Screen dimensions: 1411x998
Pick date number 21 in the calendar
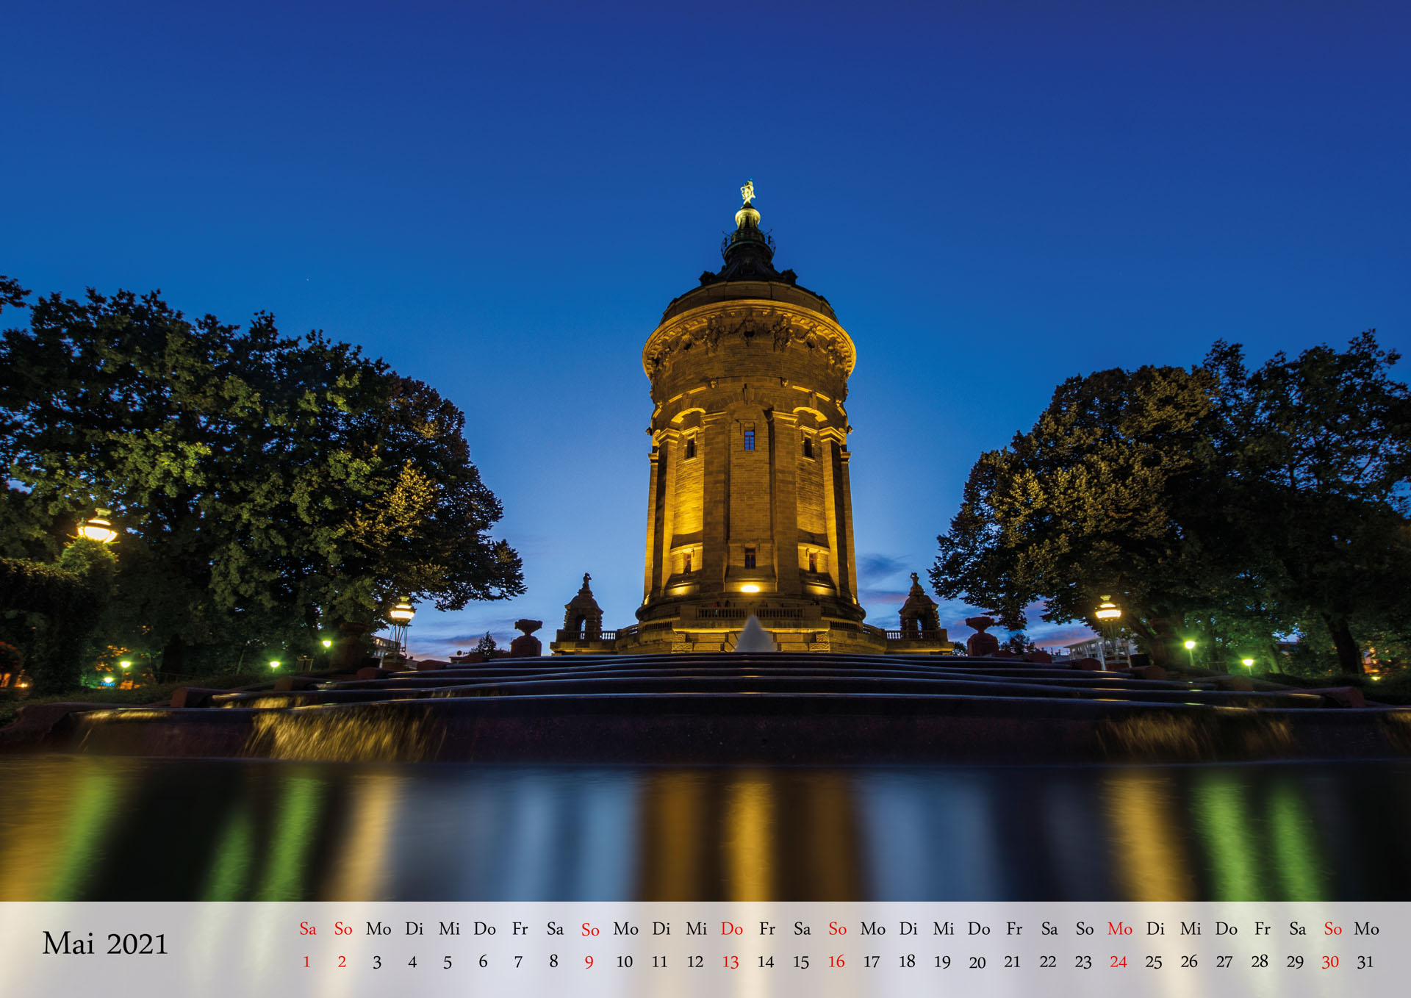click(x=1012, y=961)
